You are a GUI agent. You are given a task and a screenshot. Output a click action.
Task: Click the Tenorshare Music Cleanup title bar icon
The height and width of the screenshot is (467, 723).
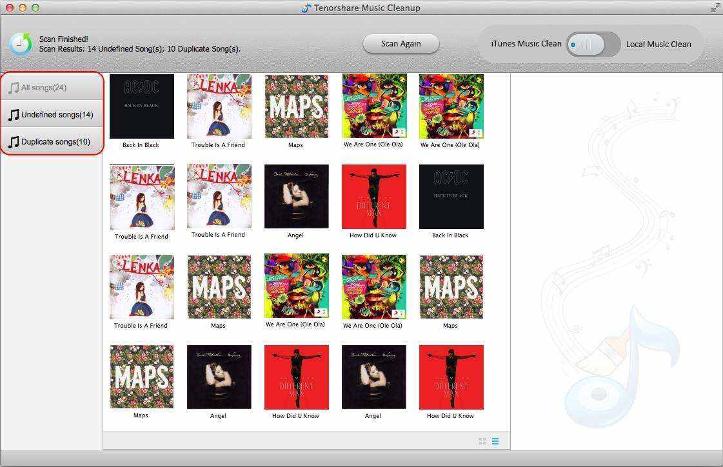304,8
